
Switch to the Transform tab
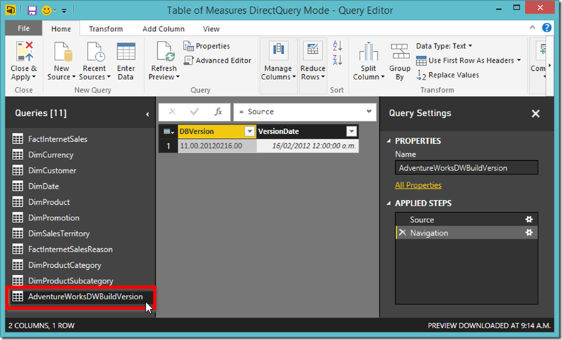(106, 29)
